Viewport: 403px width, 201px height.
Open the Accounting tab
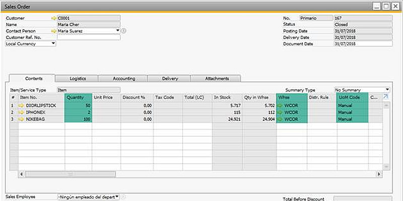click(123, 78)
